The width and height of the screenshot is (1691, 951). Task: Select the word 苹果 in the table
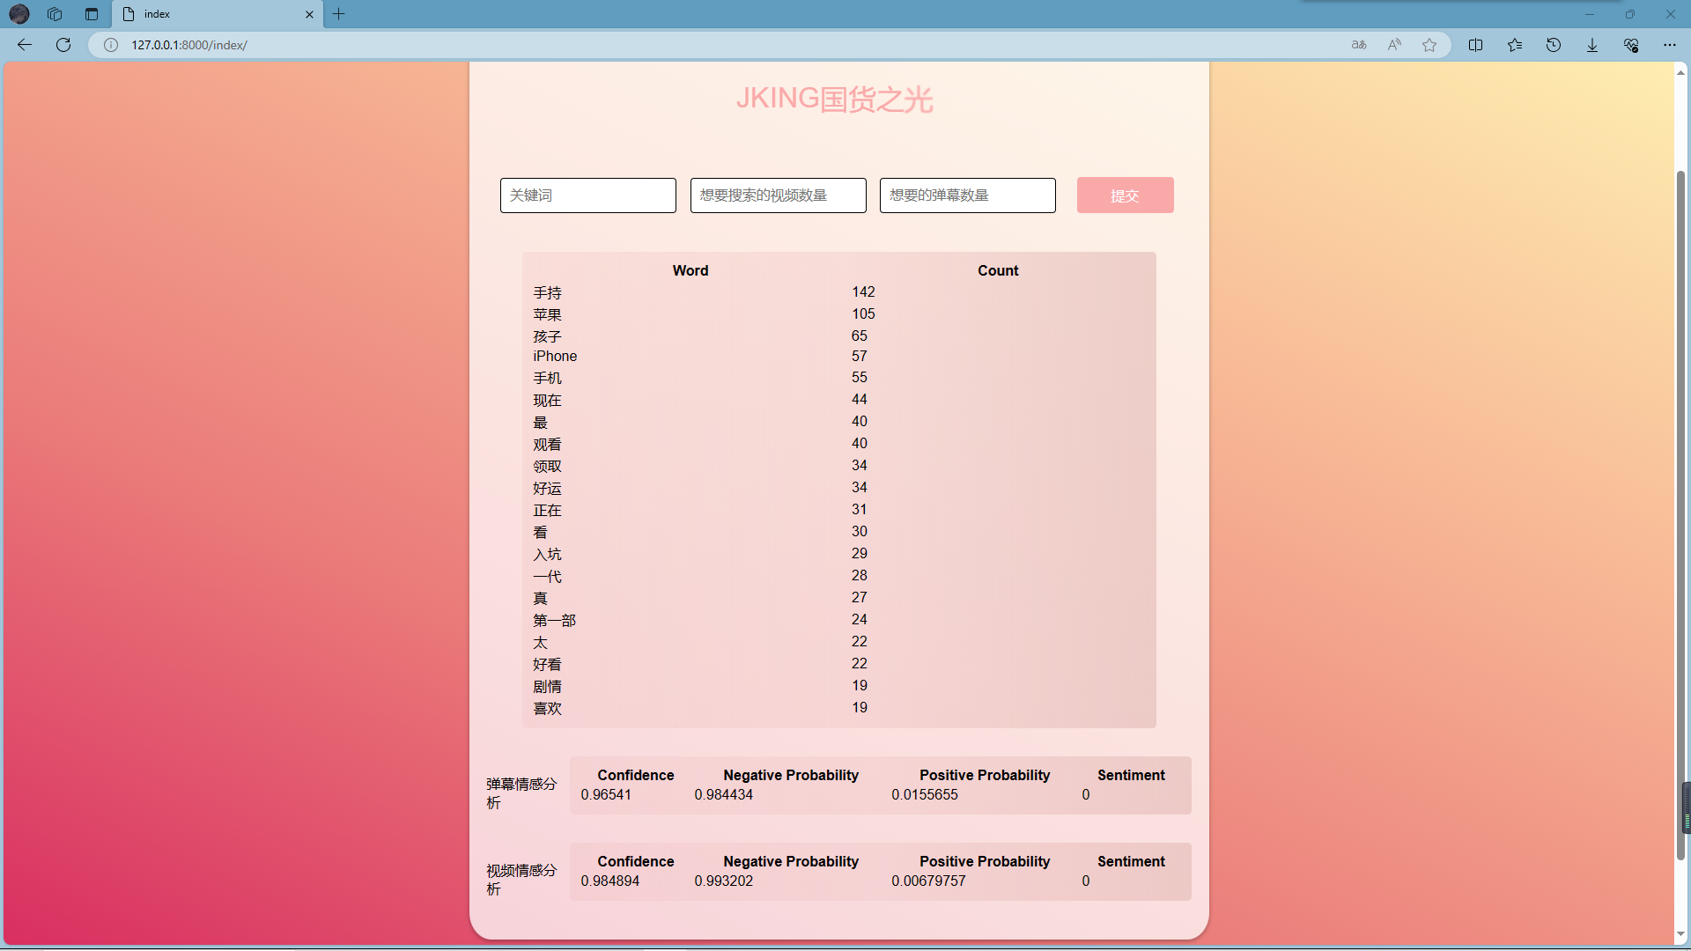tap(547, 314)
